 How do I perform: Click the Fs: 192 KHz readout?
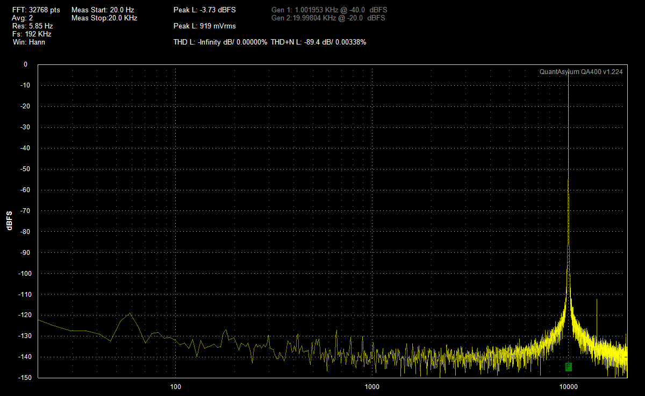click(x=32, y=34)
